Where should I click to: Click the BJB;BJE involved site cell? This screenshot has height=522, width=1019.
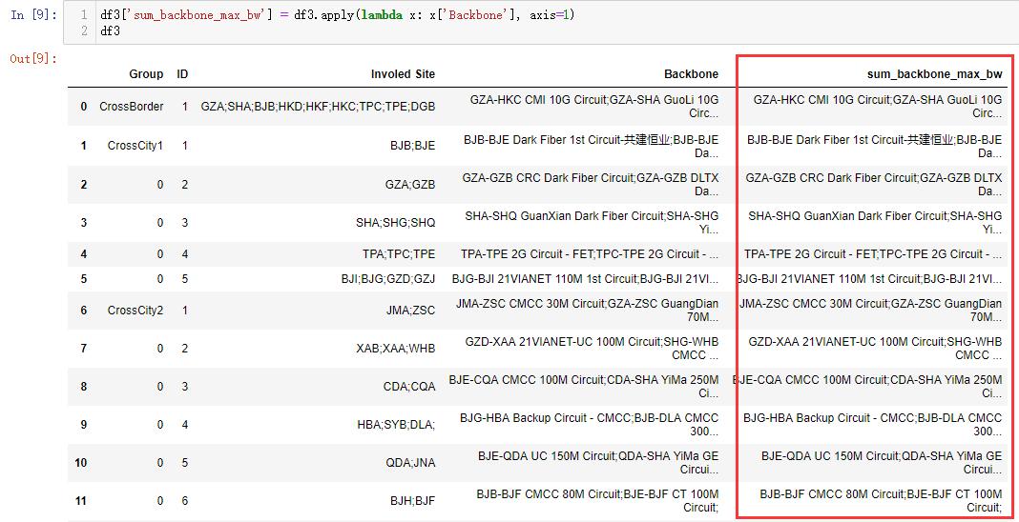[x=413, y=146]
